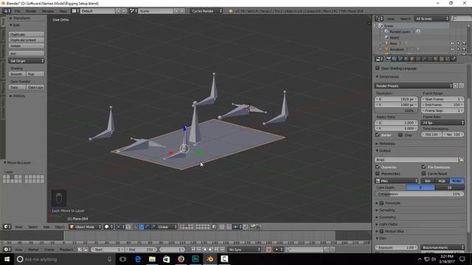Image resolution: width=472 pixels, height=265 pixels.
Task: Open the Render menu in top bar
Action: coord(31,11)
